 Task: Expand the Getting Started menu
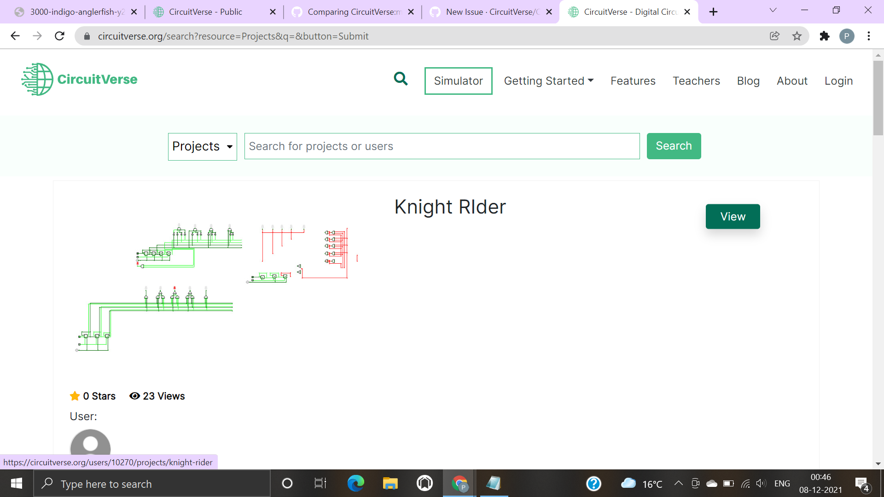point(548,81)
